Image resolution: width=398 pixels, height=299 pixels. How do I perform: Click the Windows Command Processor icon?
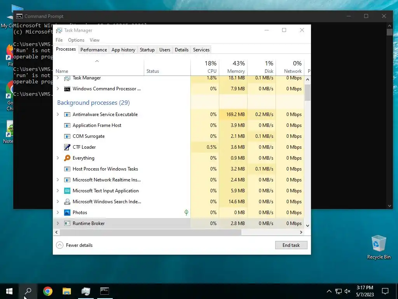pos(67,89)
